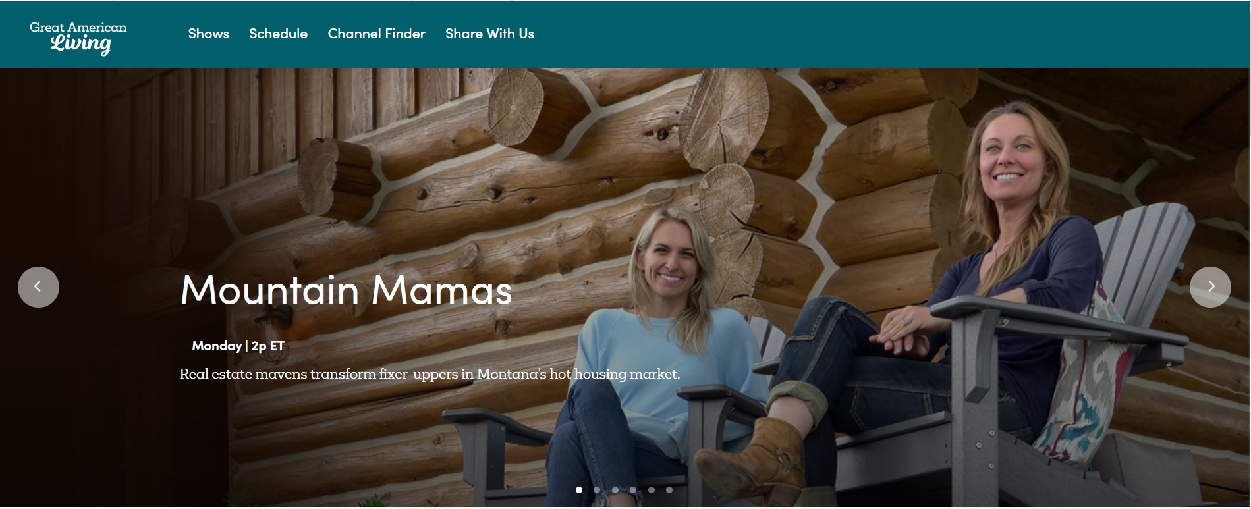Select the first carousel indicator dot
This screenshot has width=1251, height=509.
[x=579, y=490]
